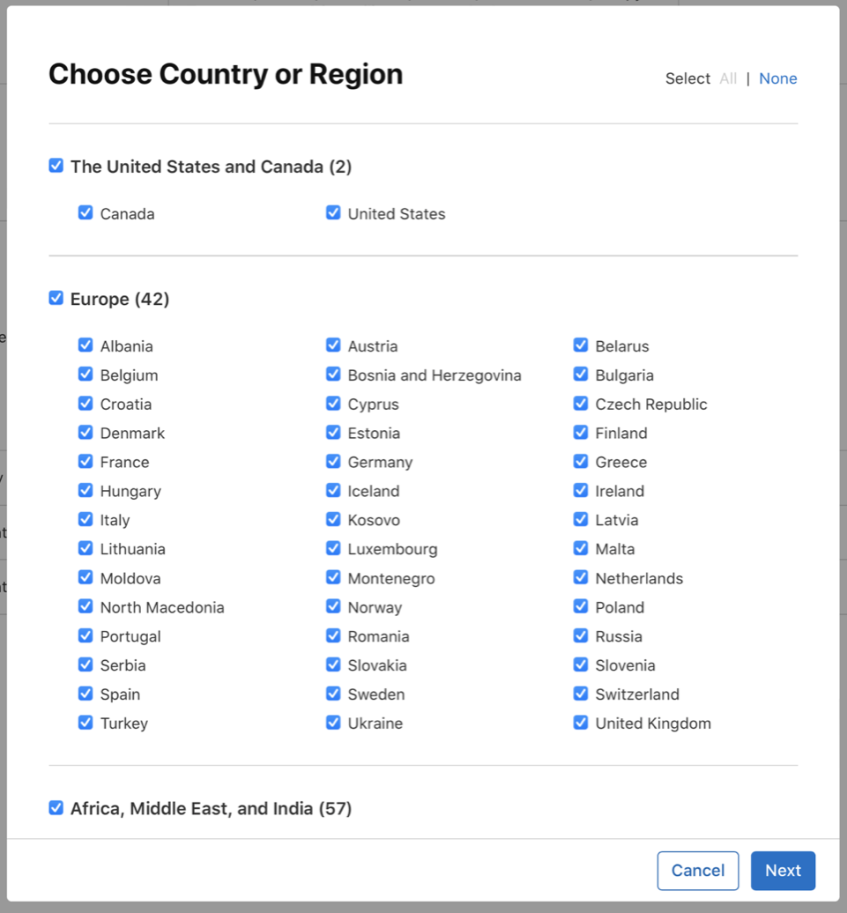The height and width of the screenshot is (913, 847).
Task: Click the None selection link
Action: pos(778,78)
